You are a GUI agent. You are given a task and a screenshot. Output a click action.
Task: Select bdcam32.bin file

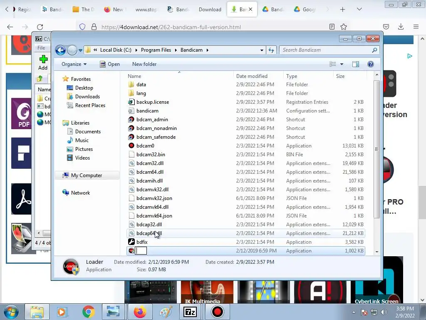[151, 155]
